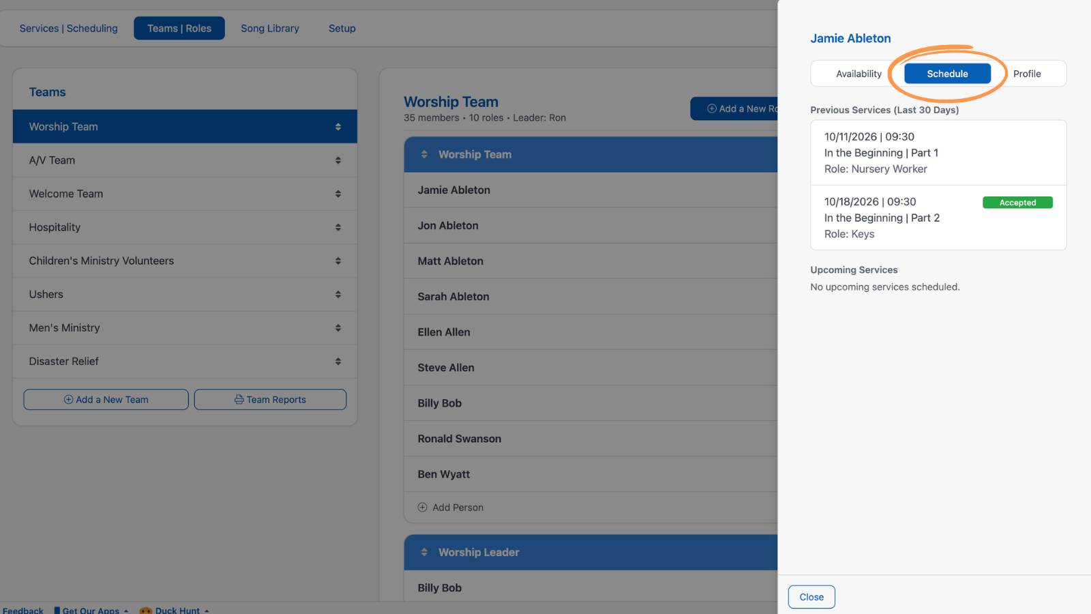Click Ushers reorder arrows icon

tap(338, 294)
